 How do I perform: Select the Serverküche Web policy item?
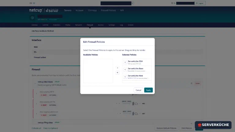(137, 77)
